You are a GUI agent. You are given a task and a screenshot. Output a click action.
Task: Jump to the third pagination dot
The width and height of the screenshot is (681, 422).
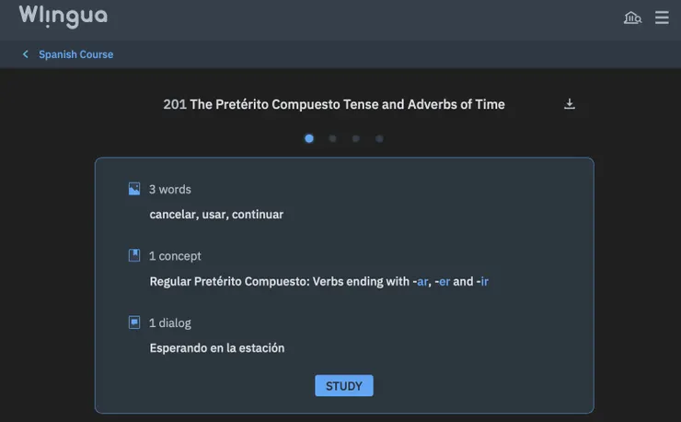pyautogui.click(x=356, y=139)
